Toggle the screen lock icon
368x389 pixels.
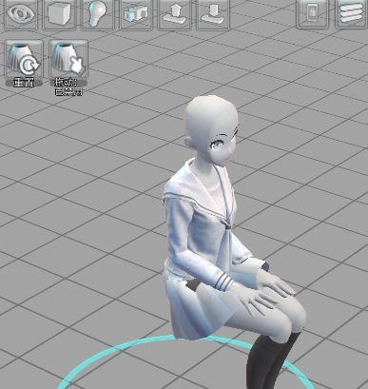coord(313,13)
